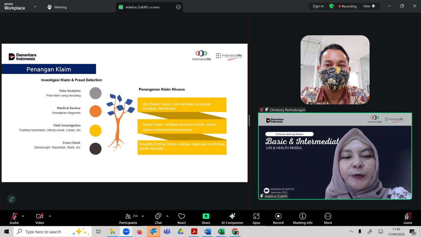The height and width of the screenshot is (237, 421).
Task: Unmute the microphone Audio toggle
Action: click(x=14, y=219)
